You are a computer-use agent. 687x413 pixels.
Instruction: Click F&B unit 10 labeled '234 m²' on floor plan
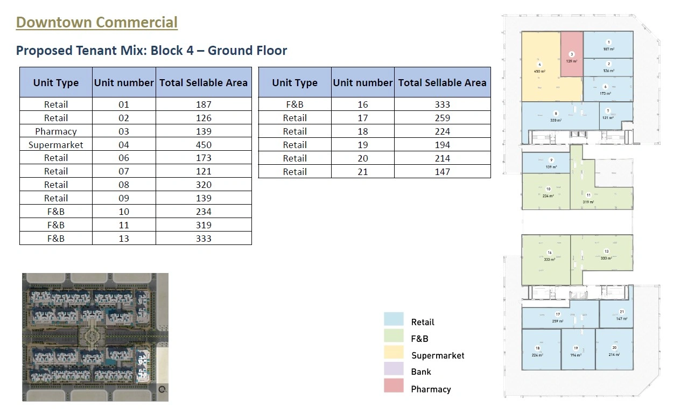tap(546, 192)
